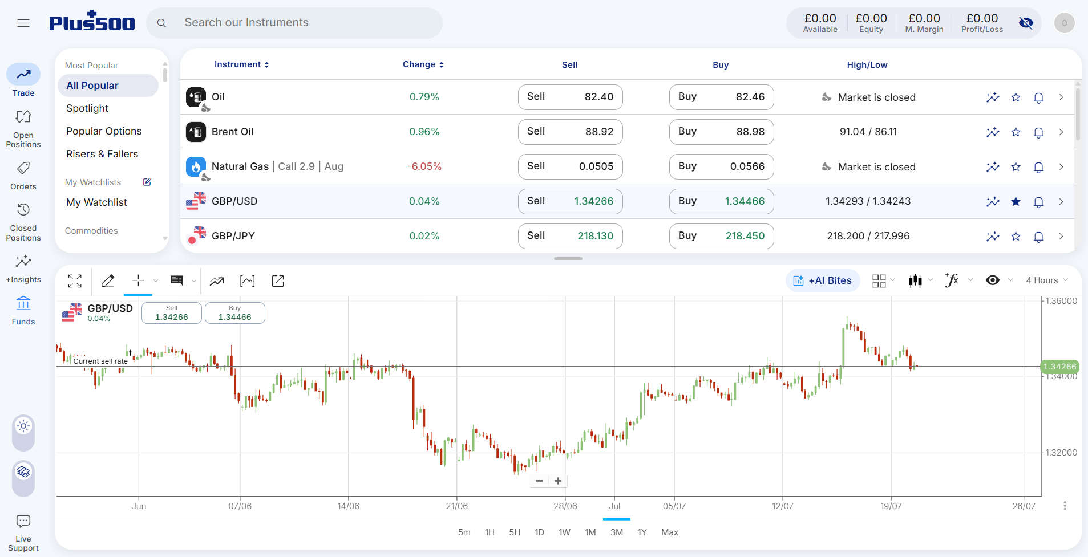Image resolution: width=1088 pixels, height=557 pixels.
Task: Open the chart layout grid dropdown
Action: [884, 280]
